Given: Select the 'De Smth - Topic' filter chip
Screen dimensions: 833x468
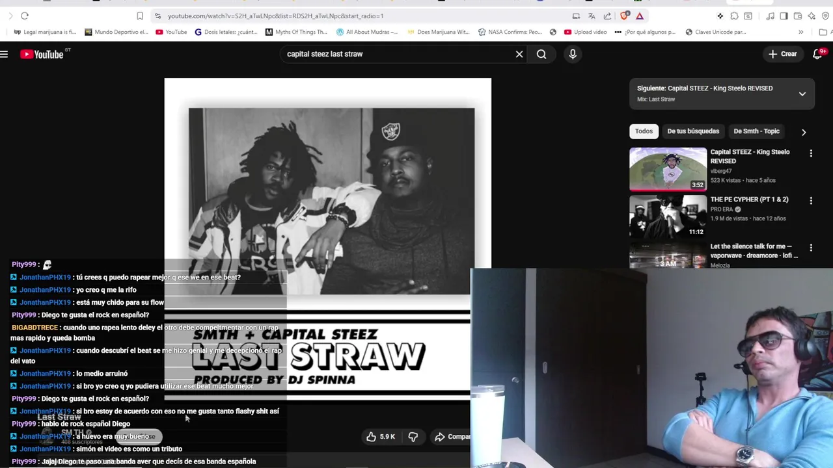Looking at the screenshot, I should tap(756, 131).
